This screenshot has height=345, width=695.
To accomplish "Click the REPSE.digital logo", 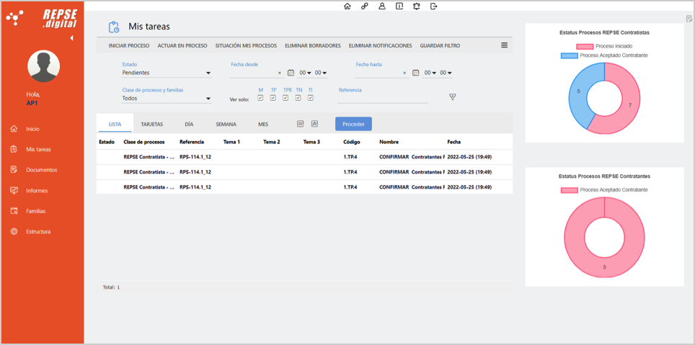I will tap(60, 18).
